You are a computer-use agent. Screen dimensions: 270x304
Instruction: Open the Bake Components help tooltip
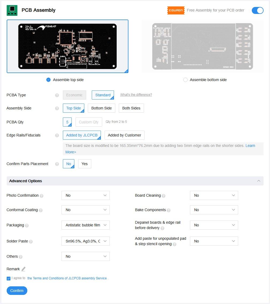[169, 210]
